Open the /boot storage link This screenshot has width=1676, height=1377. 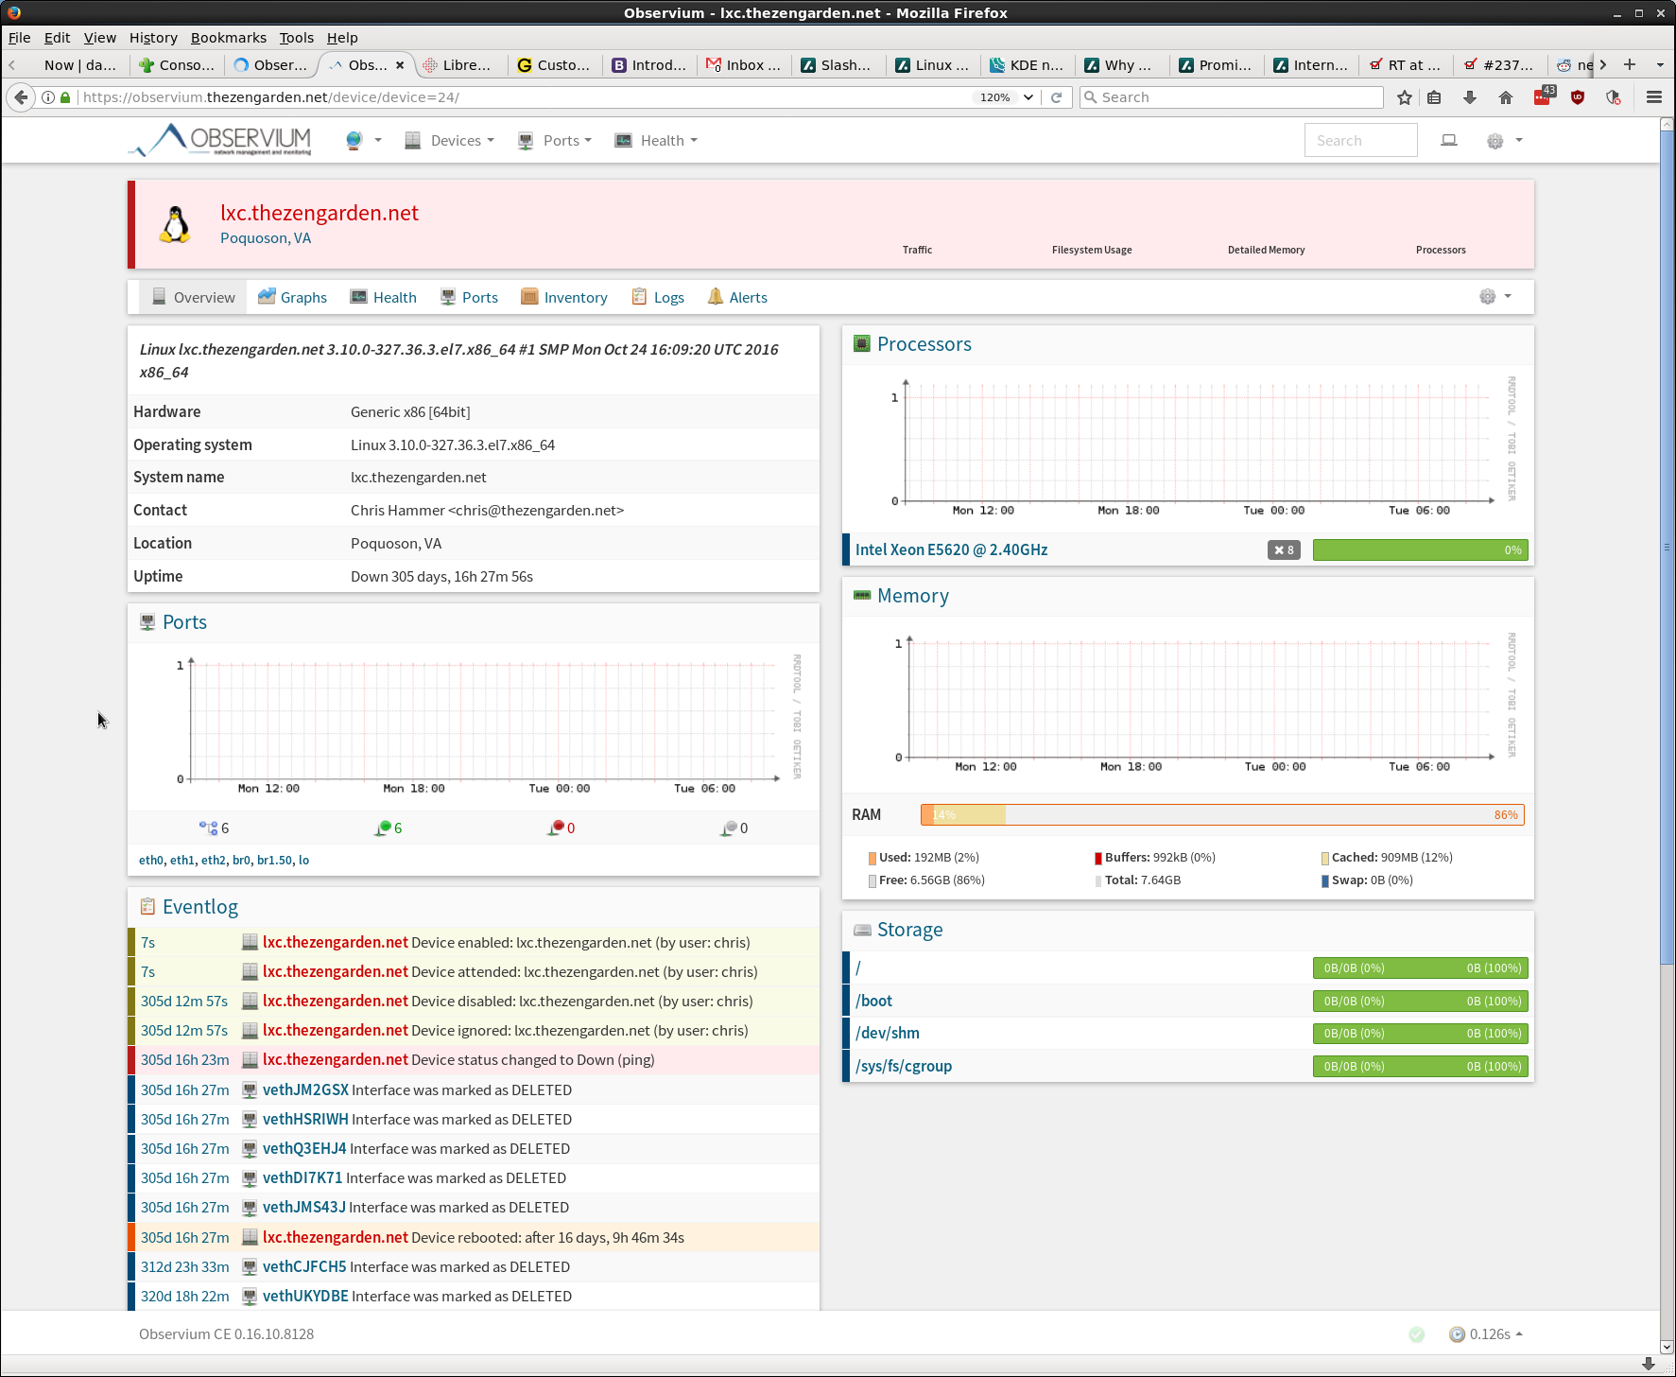tap(873, 1001)
